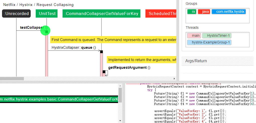Click the assertEquals "ValueForKey: 2" line
256x123 pixels.
click(x=190, y=114)
